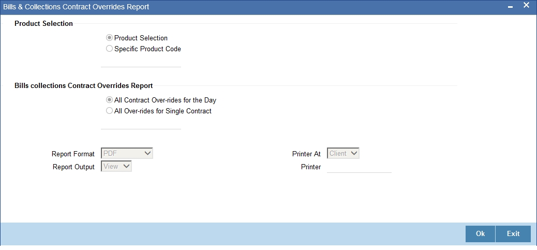Focus the specific product code input field
This screenshot has width=537, height=250.
[x=141, y=62]
